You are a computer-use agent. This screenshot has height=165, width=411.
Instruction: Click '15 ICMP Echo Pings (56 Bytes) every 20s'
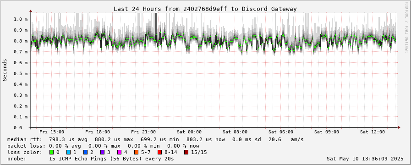pyautogui.click(x=111, y=159)
